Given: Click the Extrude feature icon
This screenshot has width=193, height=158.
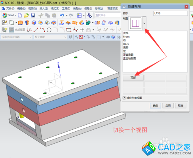Looking at the screenshot, I should [20, 23].
